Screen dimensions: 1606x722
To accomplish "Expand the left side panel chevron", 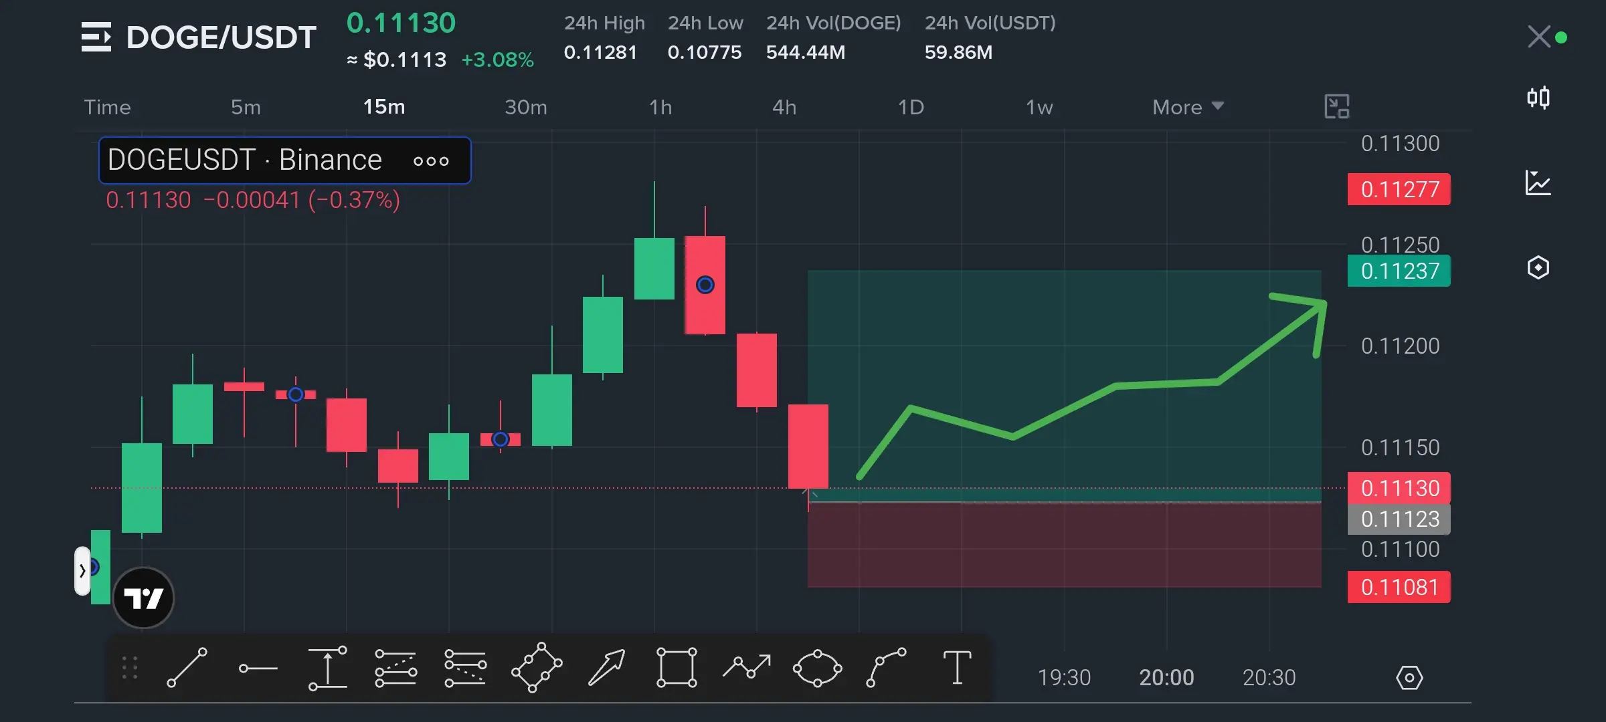I will [82, 571].
